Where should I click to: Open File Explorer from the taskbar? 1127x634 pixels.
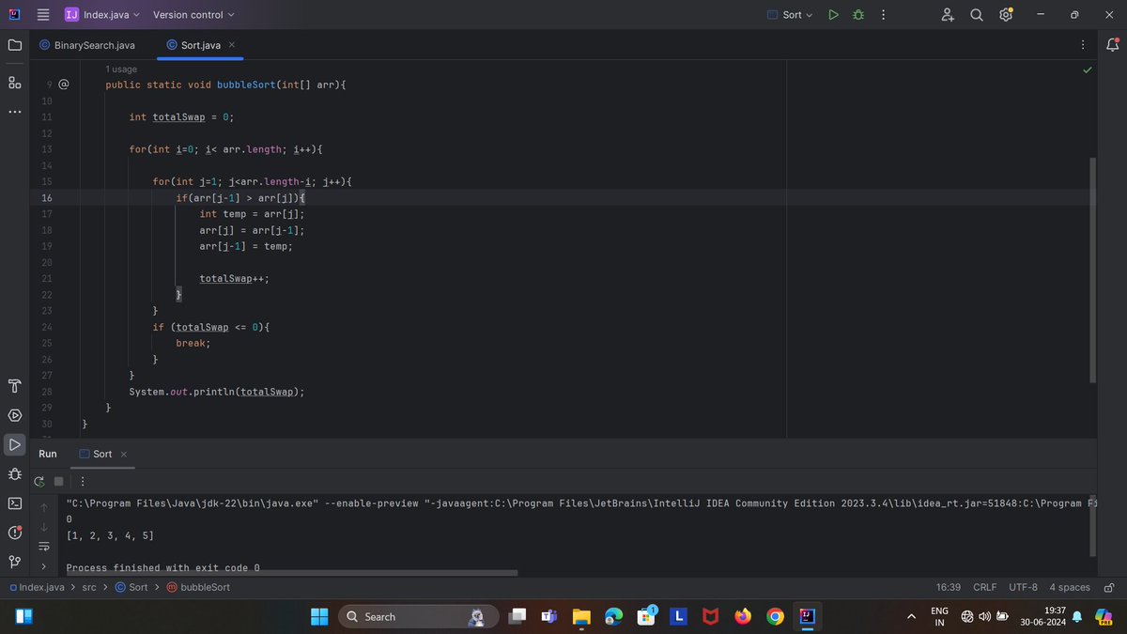point(581,617)
